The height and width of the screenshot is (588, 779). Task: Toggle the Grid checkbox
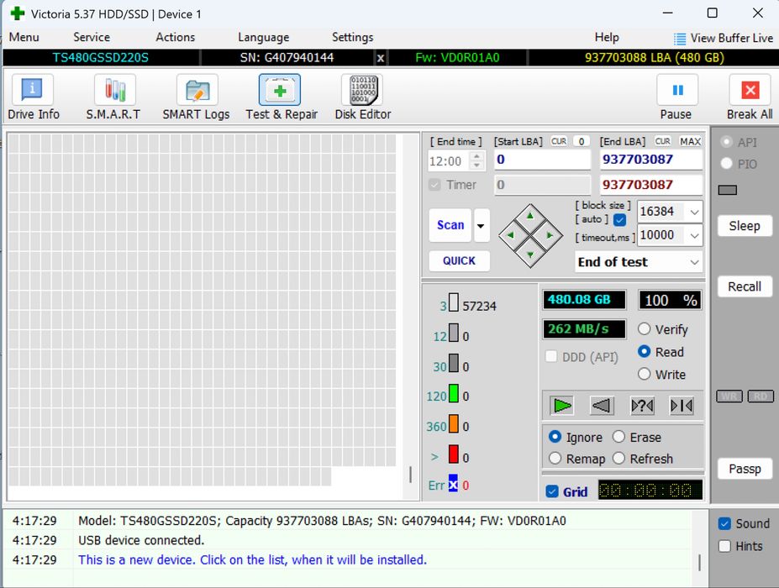tap(552, 491)
